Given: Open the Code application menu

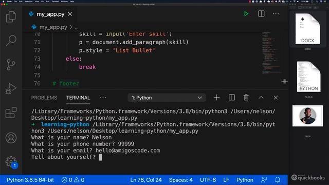Looking at the screenshot, I should [x=9, y=1].
